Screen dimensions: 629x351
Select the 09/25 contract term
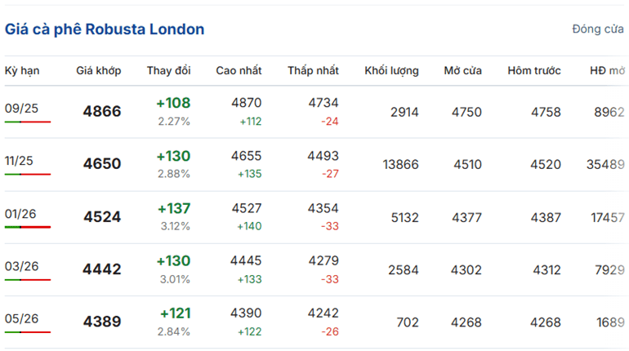coord(22,109)
